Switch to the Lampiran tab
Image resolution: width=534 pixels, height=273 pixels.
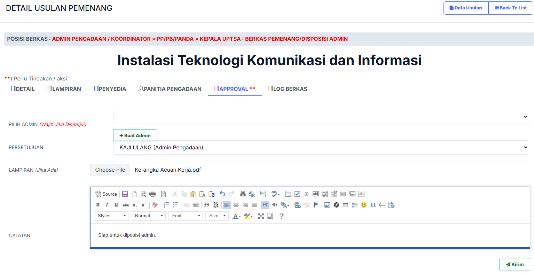click(64, 89)
